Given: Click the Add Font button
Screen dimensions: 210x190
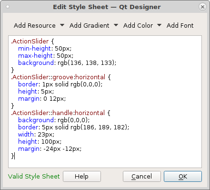Looking at the screenshot, I should coord(180,25).
